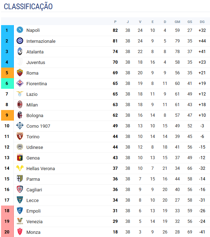Click the Como 1907 team name

(x=38, y=126)
